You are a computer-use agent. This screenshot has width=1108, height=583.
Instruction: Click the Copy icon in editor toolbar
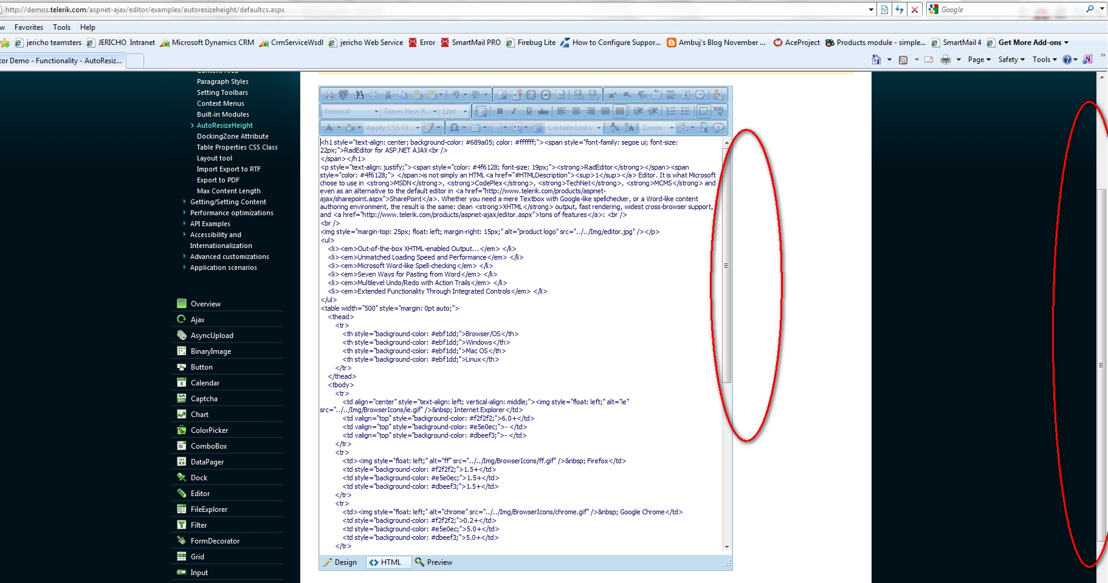pos(402,95)
